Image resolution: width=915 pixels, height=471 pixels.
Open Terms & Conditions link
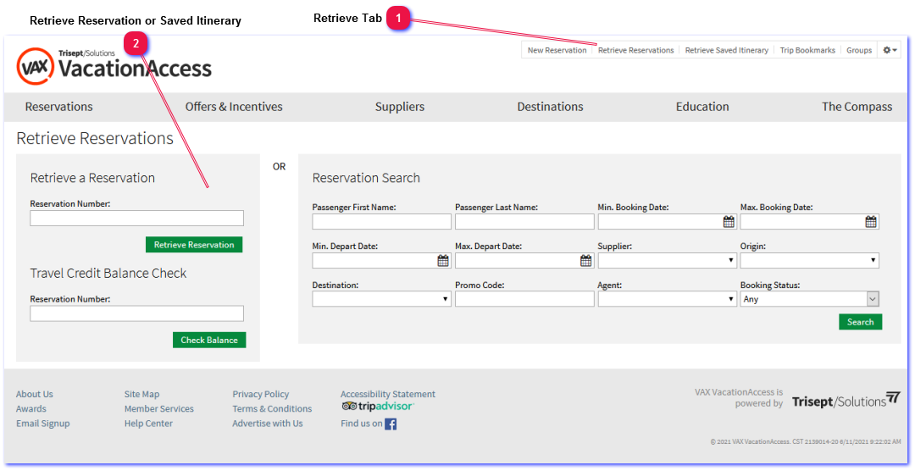tap(272, 409)
